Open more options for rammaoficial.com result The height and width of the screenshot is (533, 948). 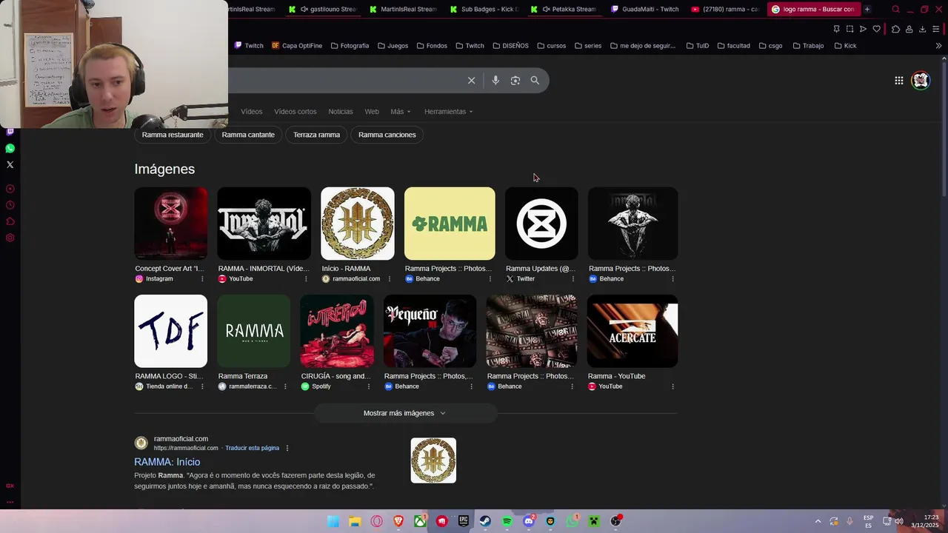pos(287,448)
